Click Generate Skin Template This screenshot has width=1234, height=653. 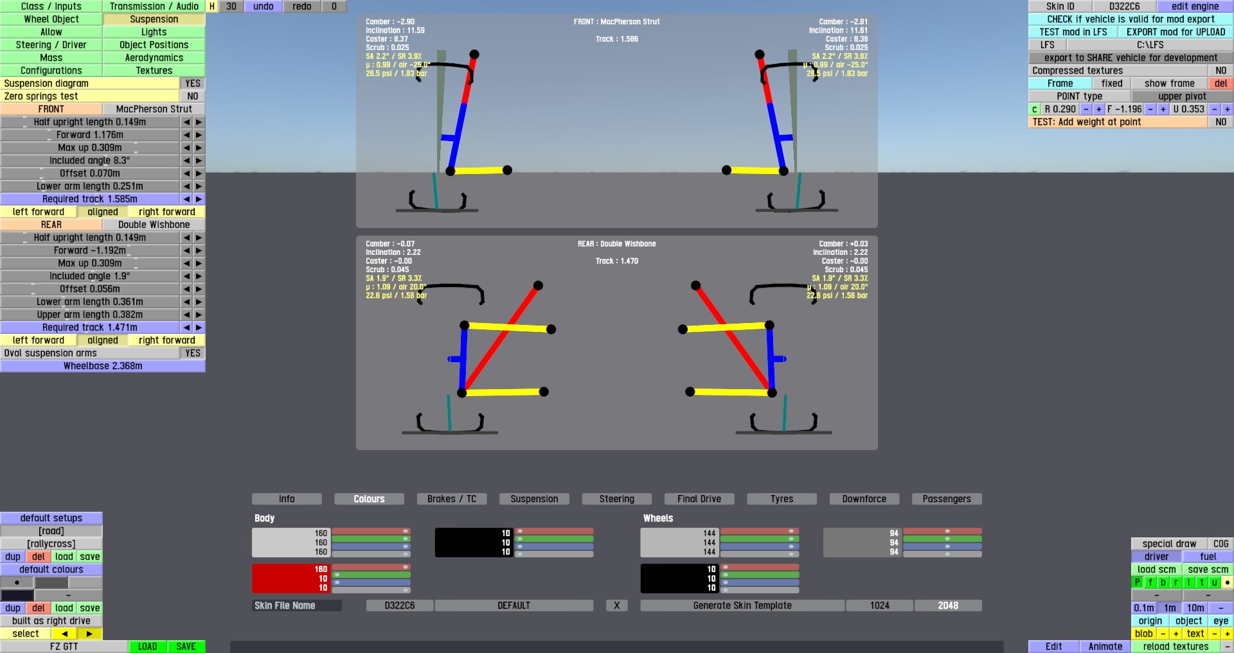tap(742, 605)
